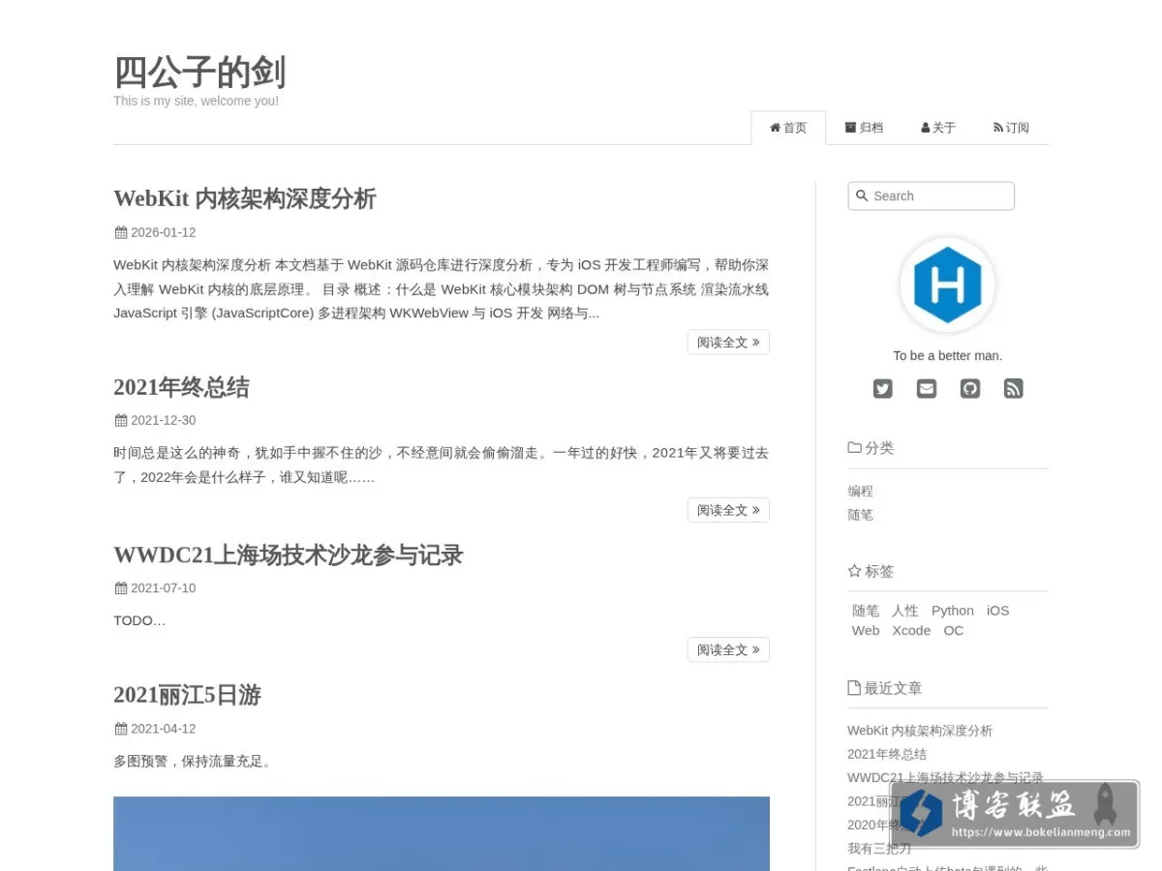Select the Web tag
Image resolution: width=1162 pixels, height=871 pixels.
point(866,630)
